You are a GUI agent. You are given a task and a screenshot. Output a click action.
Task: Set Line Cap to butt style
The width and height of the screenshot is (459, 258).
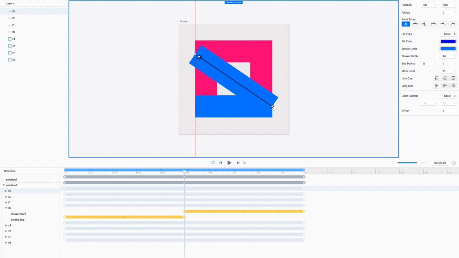click(437, 78)
